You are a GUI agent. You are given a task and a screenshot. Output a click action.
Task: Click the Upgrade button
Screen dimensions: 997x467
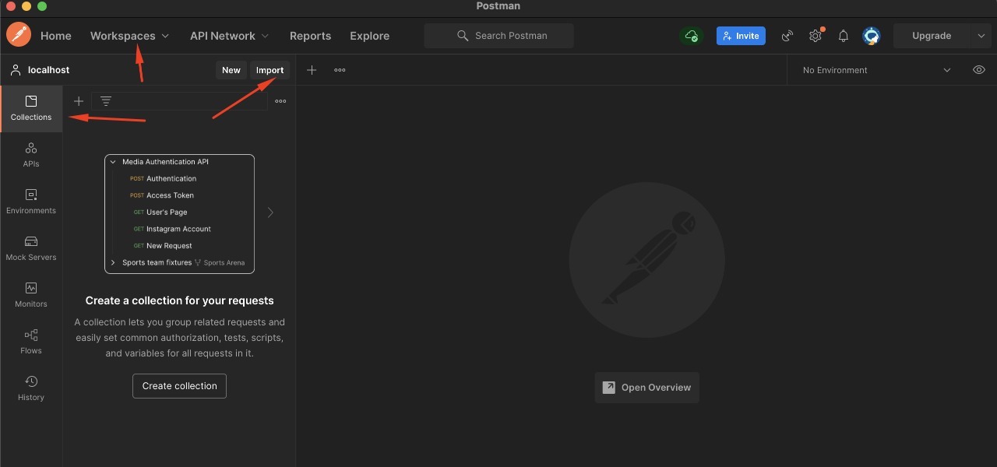click(932, 36)
